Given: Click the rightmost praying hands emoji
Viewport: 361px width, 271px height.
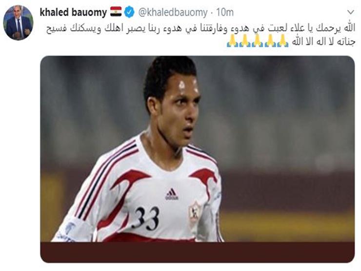Looking at the screenshot, I should (x=282, y=41).
